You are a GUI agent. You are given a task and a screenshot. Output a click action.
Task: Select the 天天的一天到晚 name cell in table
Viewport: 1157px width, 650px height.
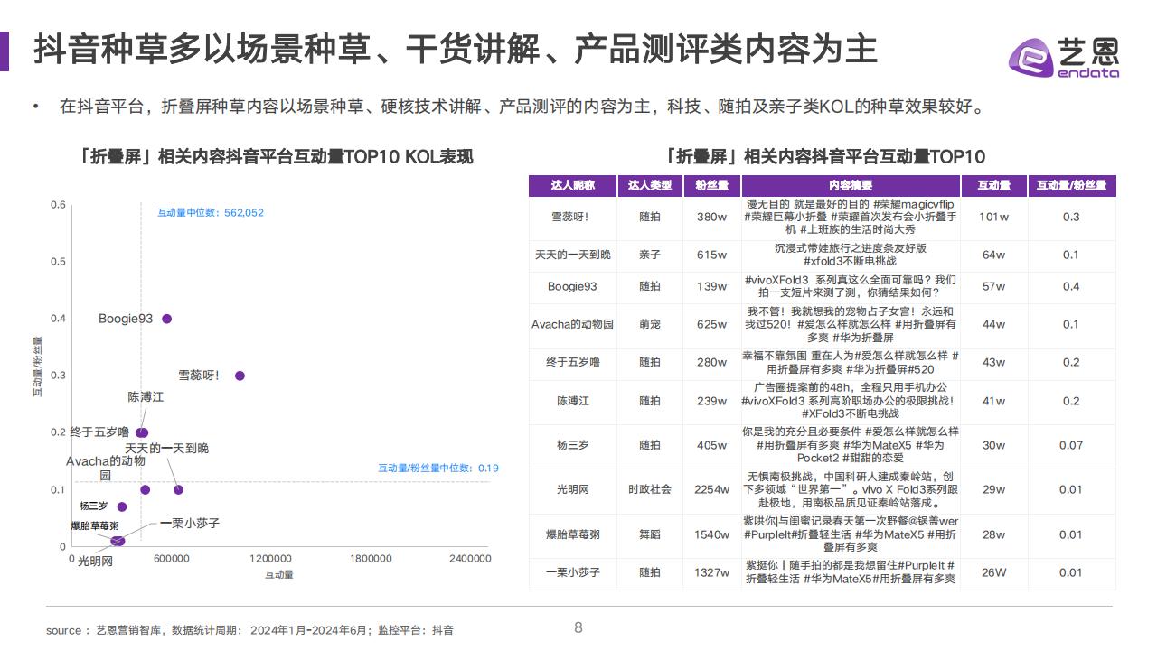pos(572,255)
